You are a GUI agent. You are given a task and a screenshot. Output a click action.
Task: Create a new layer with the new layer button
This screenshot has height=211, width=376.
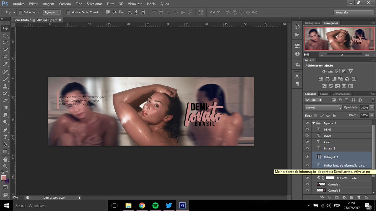point(359,197)
